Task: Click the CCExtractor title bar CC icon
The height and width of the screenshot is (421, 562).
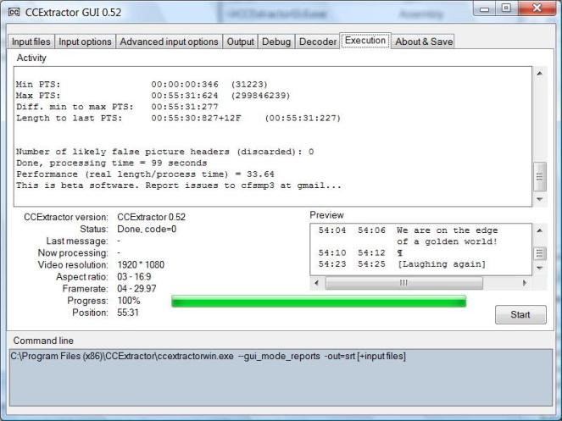Action: tap(14, 12)
